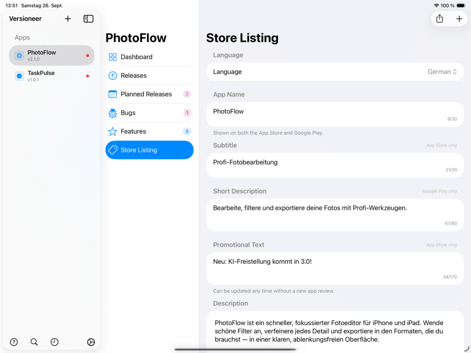Screen dimensions: 471x353
Task: Open the Language dropdown showing German
Action: pyautogui.click(x=442, y=72)
